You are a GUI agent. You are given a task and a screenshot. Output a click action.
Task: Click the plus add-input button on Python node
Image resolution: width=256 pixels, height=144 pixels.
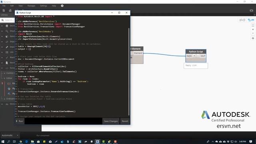pyautogui.click(x=194, y=56)
